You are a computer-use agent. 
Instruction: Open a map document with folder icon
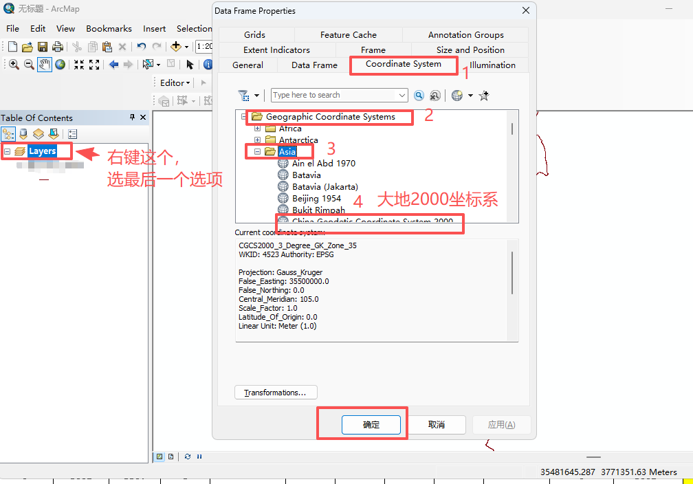click(x=27, y=47)
